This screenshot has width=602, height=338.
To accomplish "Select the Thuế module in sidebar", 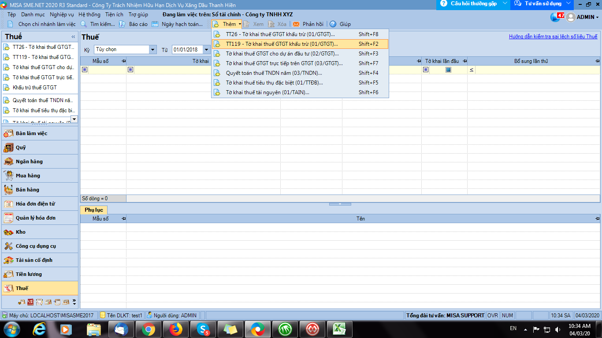I will 40,288.
